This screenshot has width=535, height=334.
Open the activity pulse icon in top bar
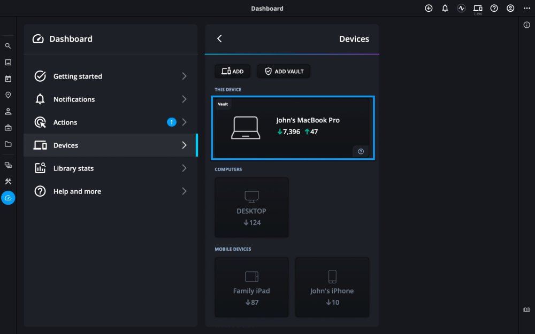point(461,9)
